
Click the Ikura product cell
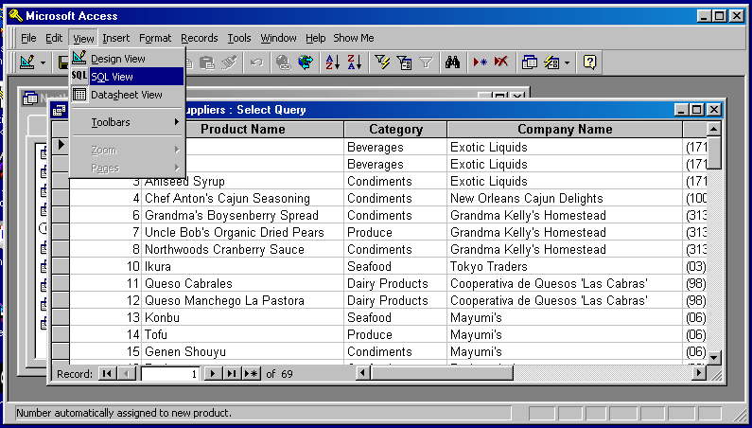pos(243,267)
